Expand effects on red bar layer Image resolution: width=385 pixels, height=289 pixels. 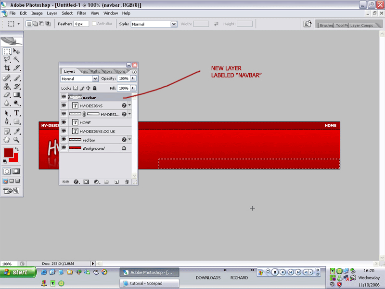(x=129, y=139)
